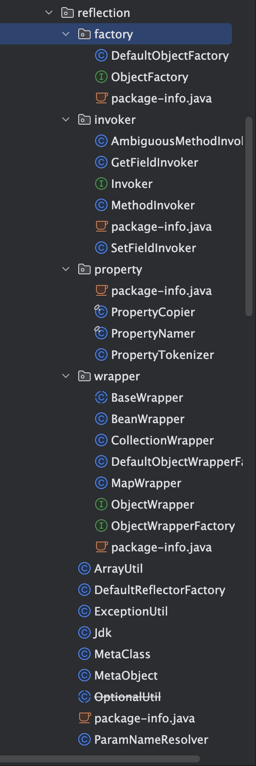Image resolution: width=256 pixels, height=766 pixels.
Task: Select ParamNameResolver in the tree
Action: 151,740
